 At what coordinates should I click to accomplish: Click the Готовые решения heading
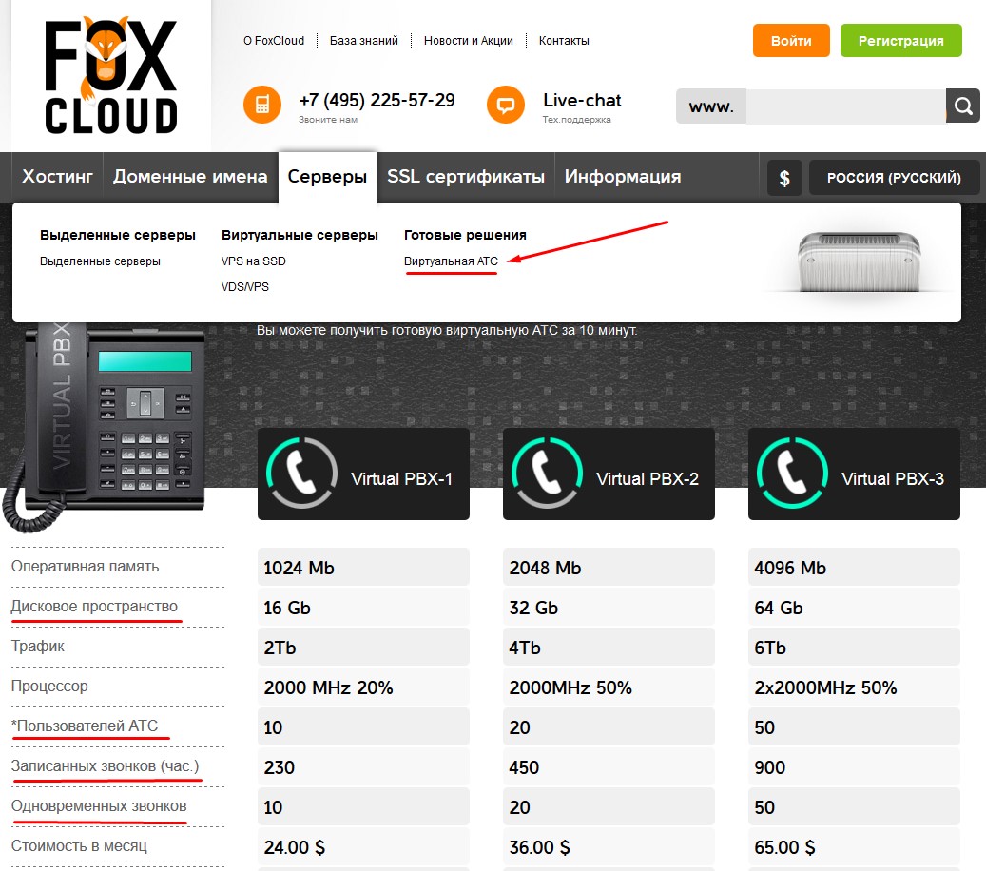[x=465, y=235]
